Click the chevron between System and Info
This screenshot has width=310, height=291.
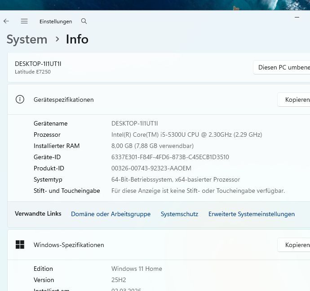(x=57, y=39)
